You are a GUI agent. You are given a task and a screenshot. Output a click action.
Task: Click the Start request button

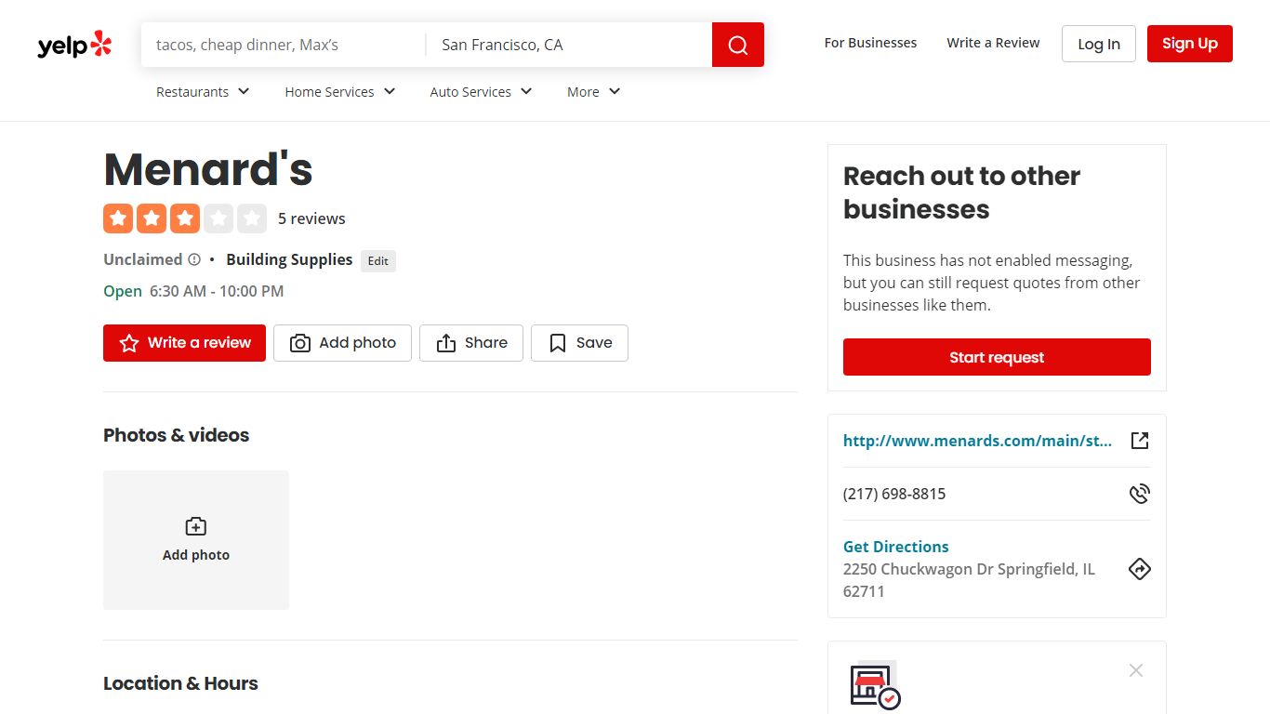pos(997,357)
